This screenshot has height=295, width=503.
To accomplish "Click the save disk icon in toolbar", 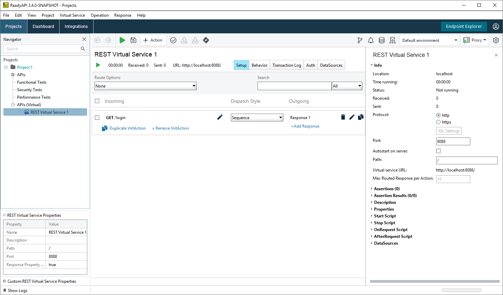I will [133, 40].
